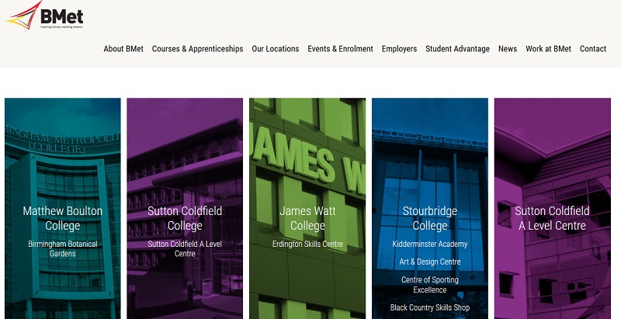This screenshot has width=621, height=319.
Task: Open Stourbridge College link
Action: click(430, 218)
